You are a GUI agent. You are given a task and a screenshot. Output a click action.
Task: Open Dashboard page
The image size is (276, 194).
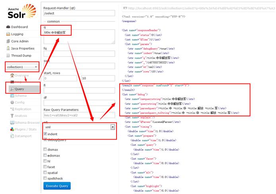(19, 27)
